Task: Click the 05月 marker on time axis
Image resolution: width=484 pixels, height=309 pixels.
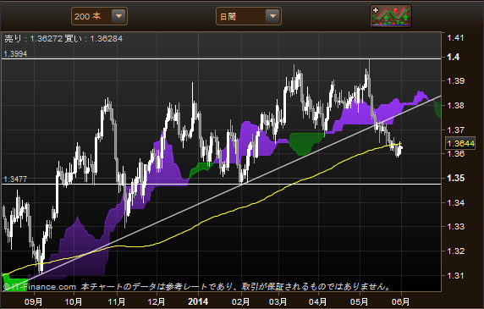Action: (x=359, y=301)
